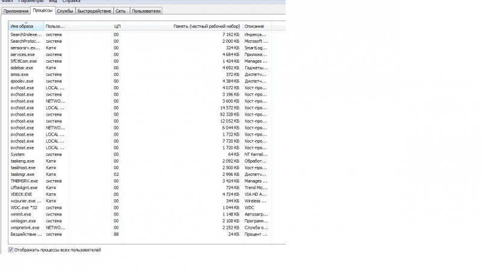This screenshot has width=482, height=271.
Task: Select the taskhost.exe process
Action: (140, 168)
